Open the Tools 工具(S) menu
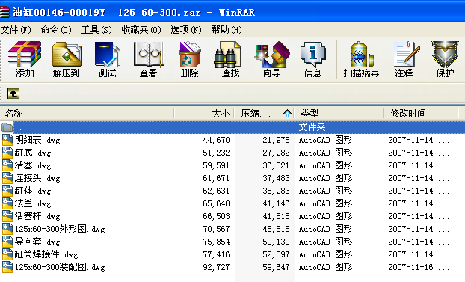 96,30
